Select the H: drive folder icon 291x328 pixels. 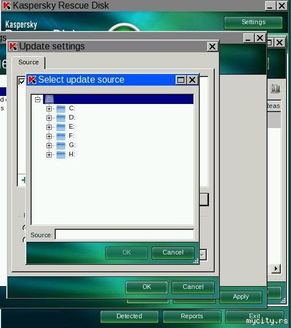pyautogui.click(x=61, y=155)
